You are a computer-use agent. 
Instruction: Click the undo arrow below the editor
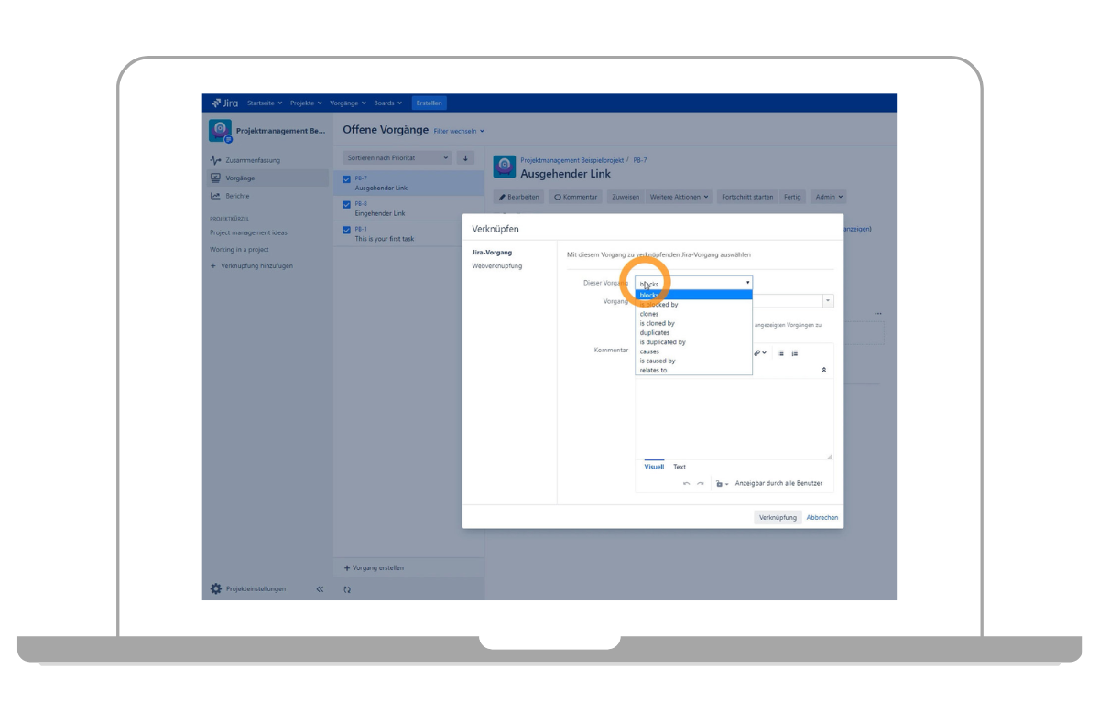click(686, 483)
